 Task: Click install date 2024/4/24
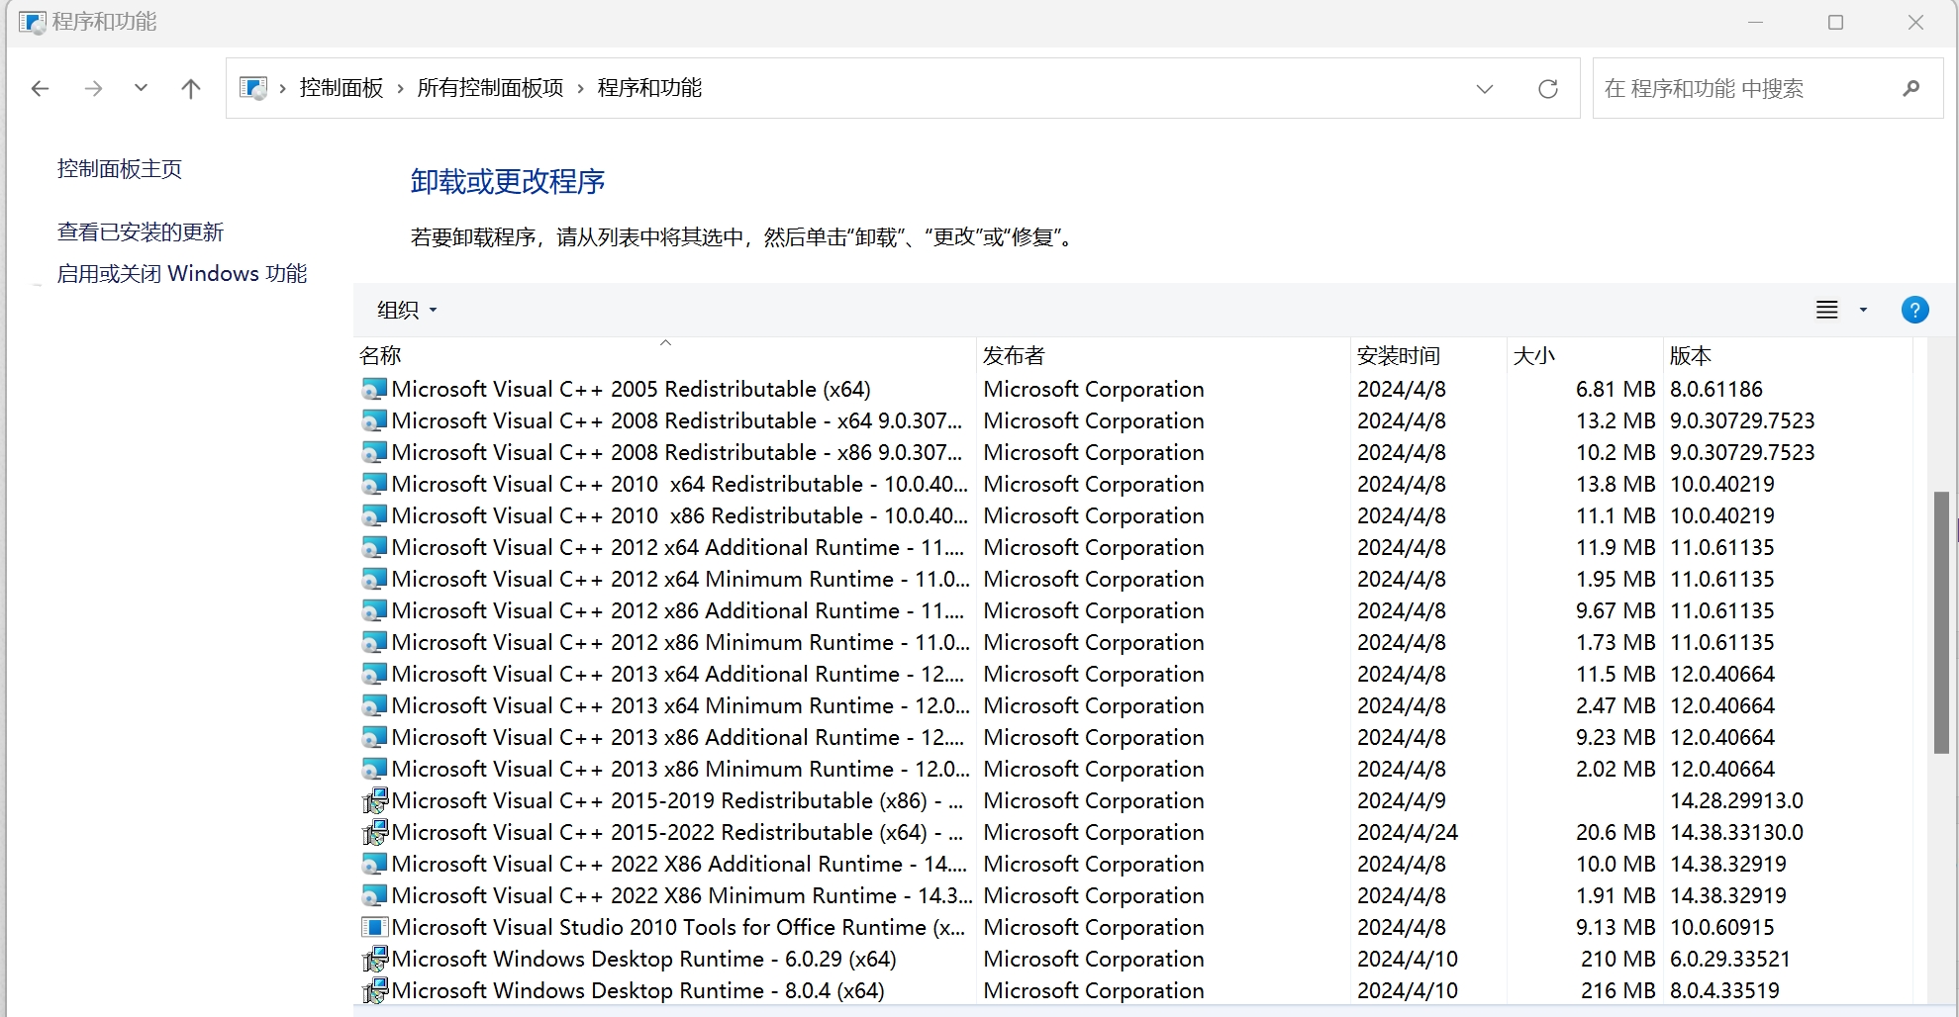tap(1407, 833)
